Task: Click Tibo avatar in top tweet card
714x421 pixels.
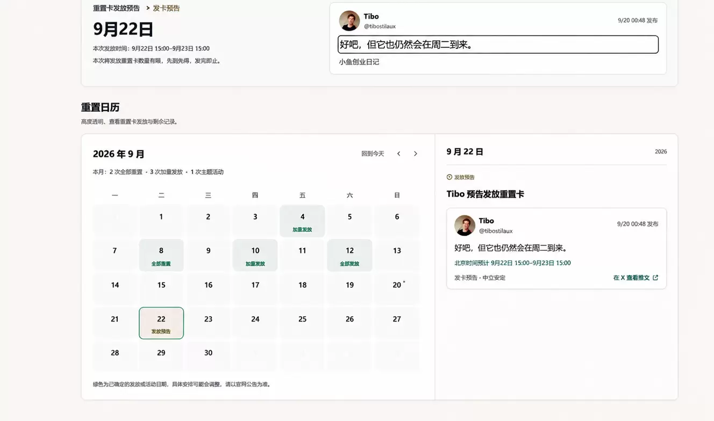Action: coord(349,21)
